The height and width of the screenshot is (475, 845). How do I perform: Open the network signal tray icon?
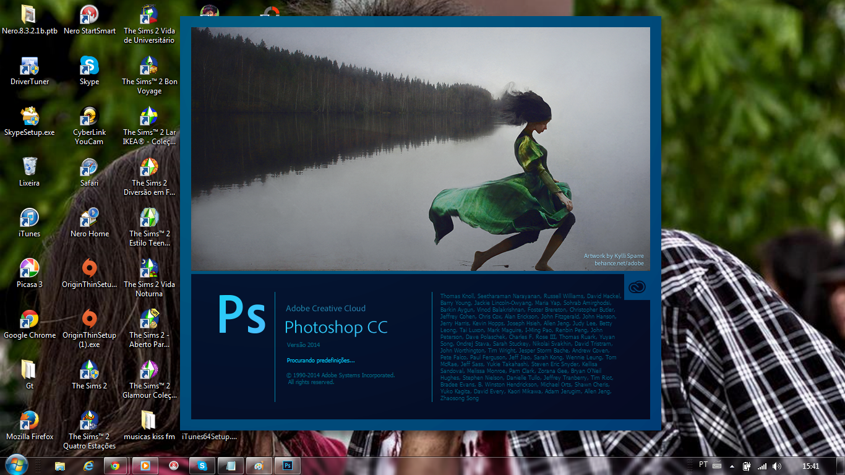tap(762, 466)
